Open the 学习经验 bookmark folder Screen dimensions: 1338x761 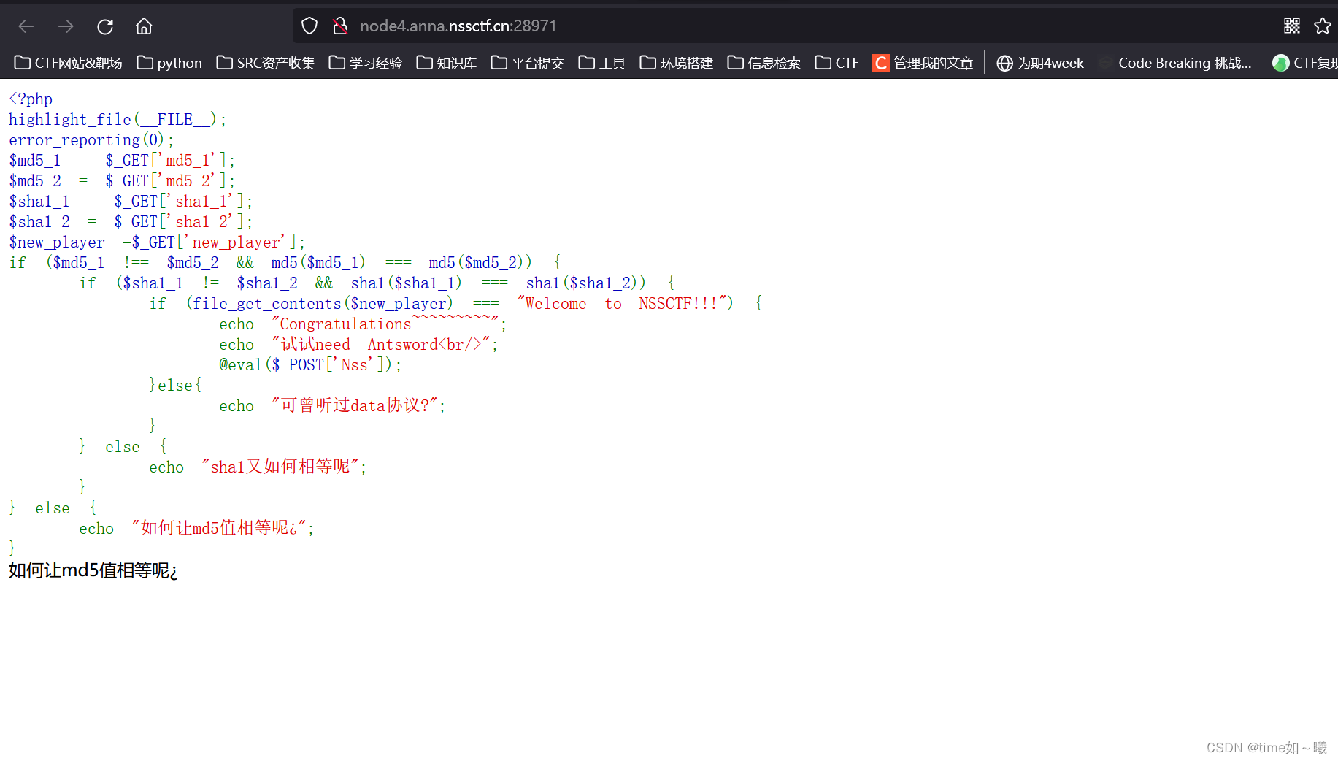pos(366,63)
